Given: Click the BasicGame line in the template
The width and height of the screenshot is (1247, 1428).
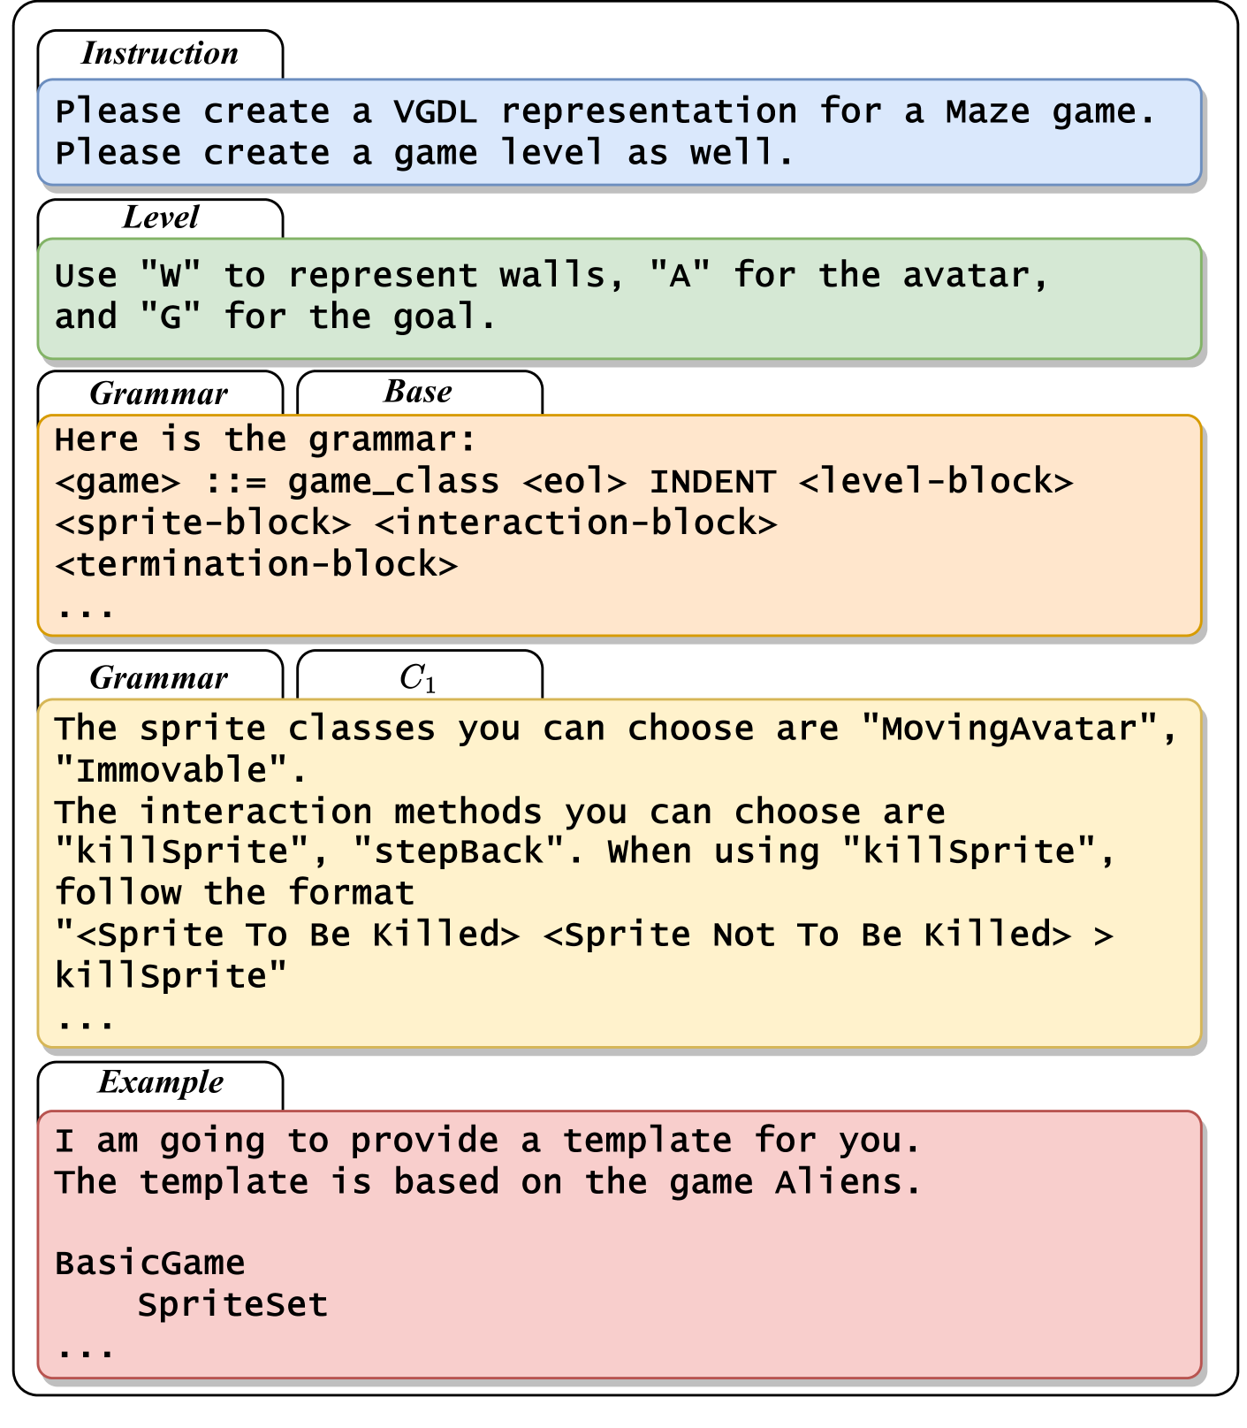Looking at the screenshot, I should pos(150,1263).
